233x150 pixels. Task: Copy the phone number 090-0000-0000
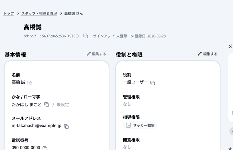pos(45,148)
